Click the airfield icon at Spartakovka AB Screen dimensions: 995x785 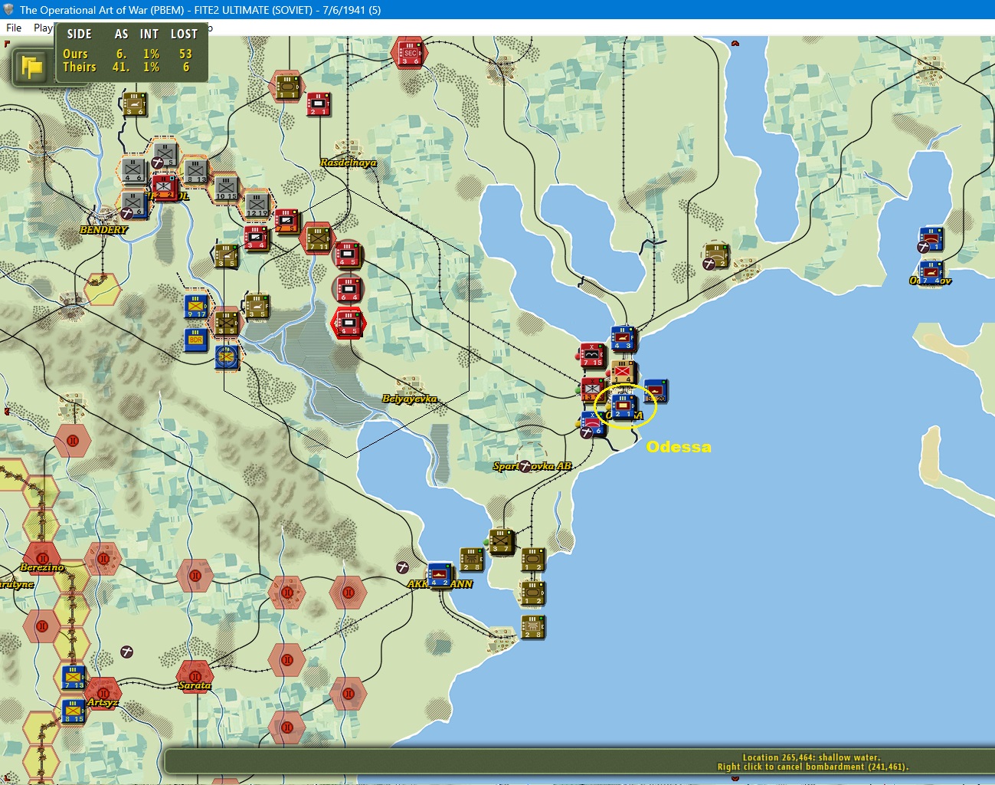click(525, 466)
